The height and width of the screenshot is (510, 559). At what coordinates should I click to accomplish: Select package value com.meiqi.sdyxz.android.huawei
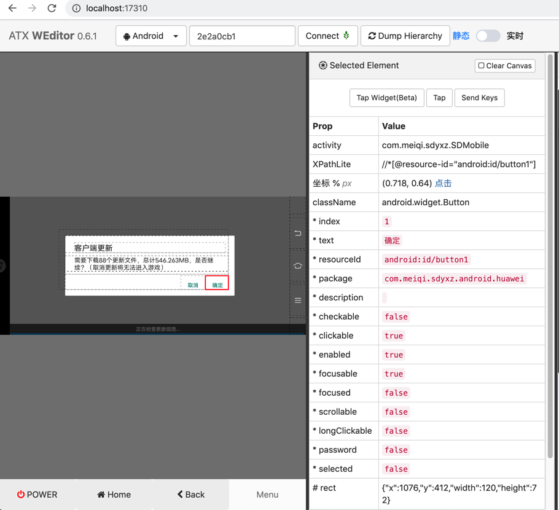pyautogui.click(x=454, y=278)
